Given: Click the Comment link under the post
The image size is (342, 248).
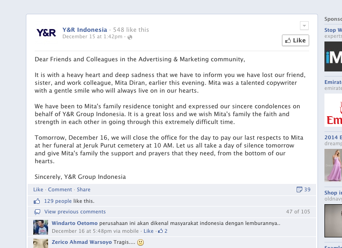Looking at the screenshot, I should [60, 189].
